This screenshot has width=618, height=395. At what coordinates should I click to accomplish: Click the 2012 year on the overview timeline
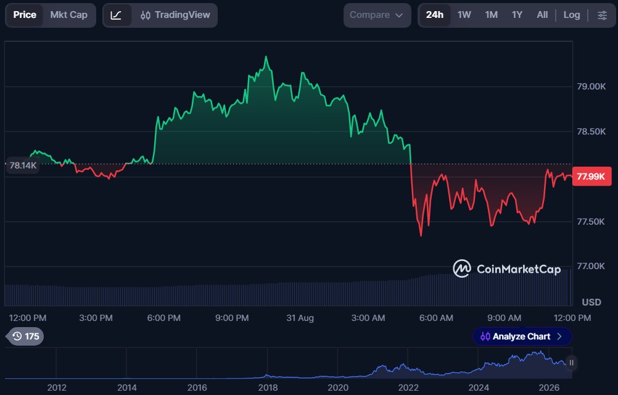coord(57,388)
